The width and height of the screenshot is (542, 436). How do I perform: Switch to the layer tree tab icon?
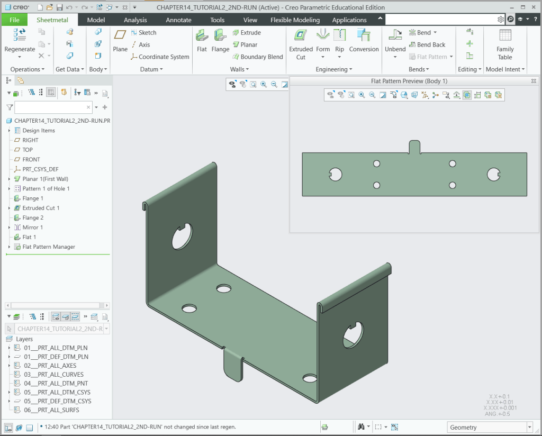coord(21,80)
